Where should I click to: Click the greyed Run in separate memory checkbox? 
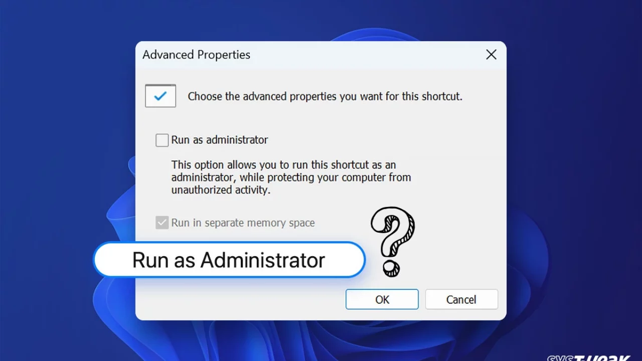pos(162,223)
